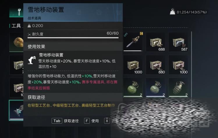Select the highlighted snow device item slot
This screenshot has width=218, height=138.
click(16, 110)
